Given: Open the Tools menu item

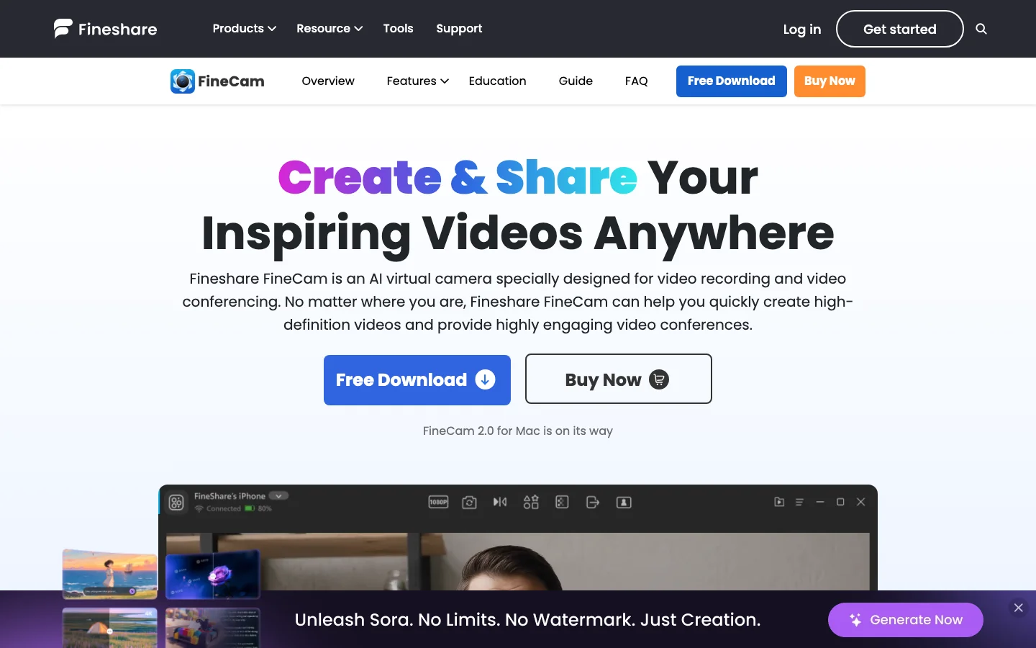Looking at the screenshot, I should pos(398,29).
